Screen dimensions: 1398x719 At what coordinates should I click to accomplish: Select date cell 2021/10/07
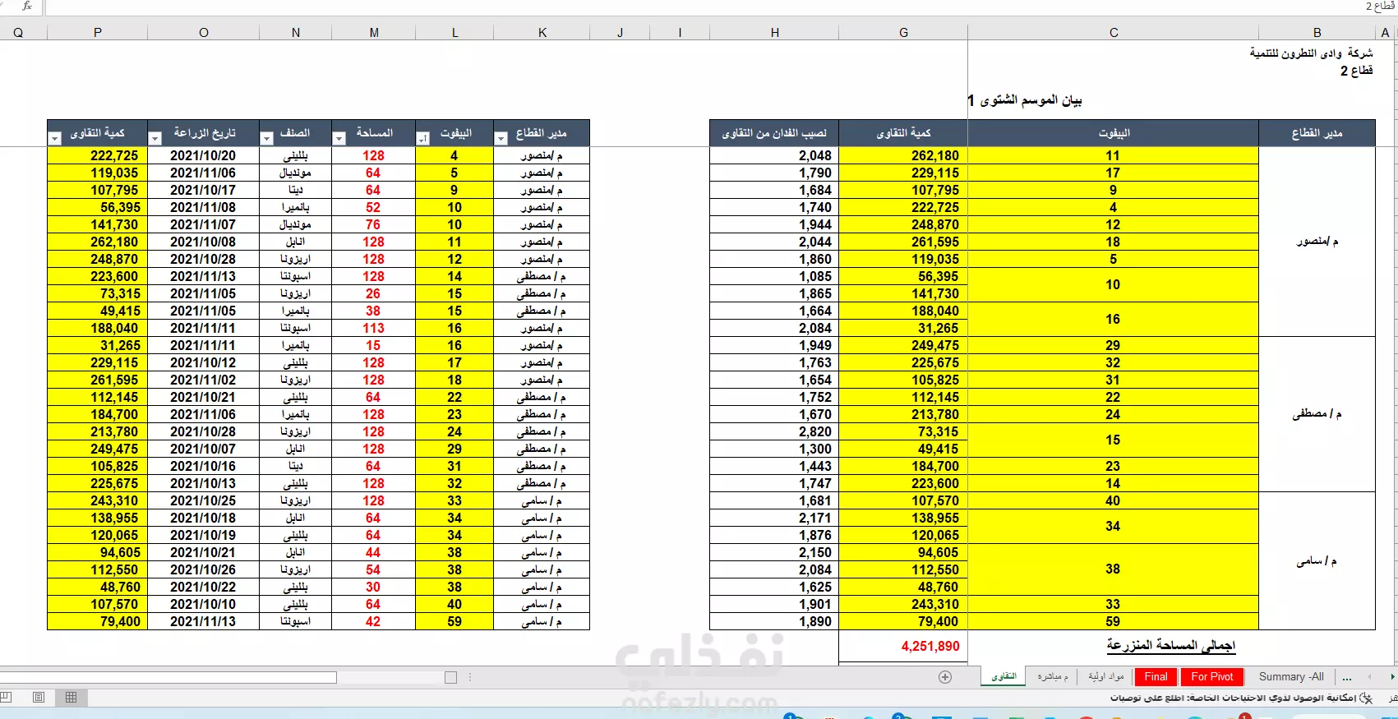(x=203, y=449)
